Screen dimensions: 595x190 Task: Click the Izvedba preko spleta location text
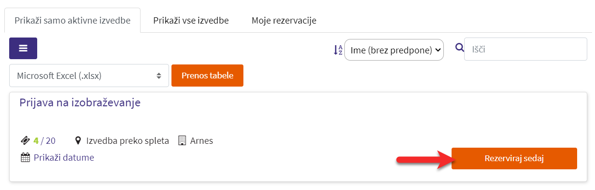click(x=127, y=141)
